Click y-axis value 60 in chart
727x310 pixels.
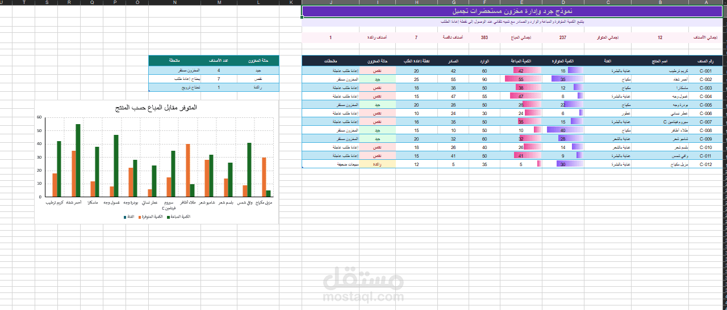click(x=39, y=117)
